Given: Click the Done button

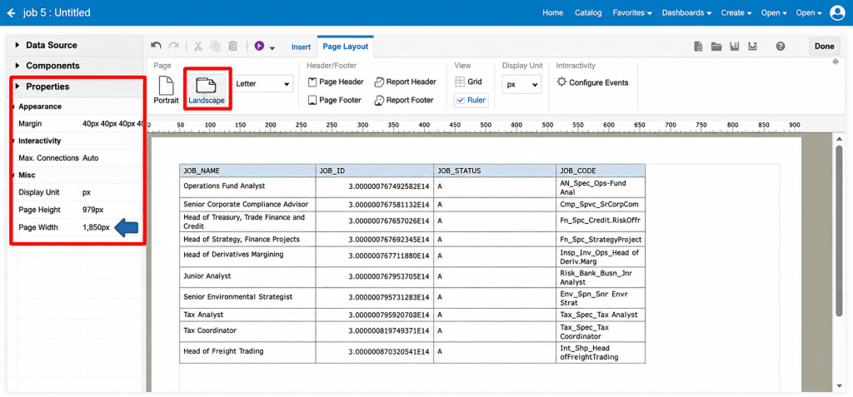Looking at the screenshot, I should point(824,47).
